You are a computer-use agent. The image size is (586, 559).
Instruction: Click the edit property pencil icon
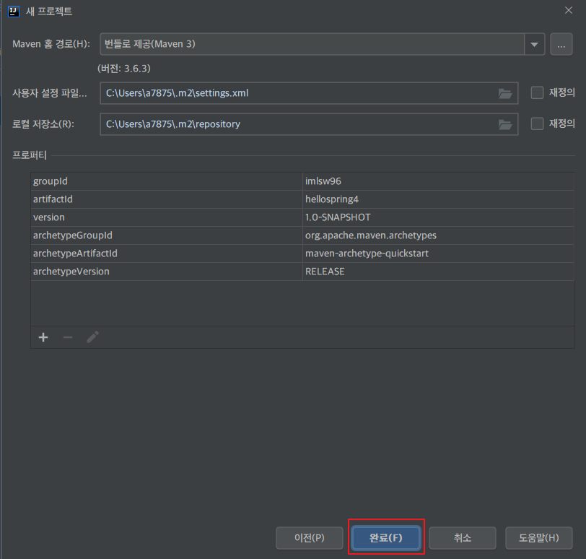[x=92, y=337]
